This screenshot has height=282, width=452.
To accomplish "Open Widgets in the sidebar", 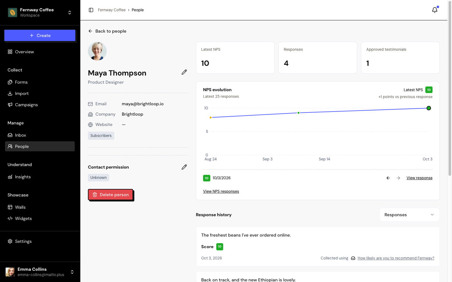I will (40, 218).
